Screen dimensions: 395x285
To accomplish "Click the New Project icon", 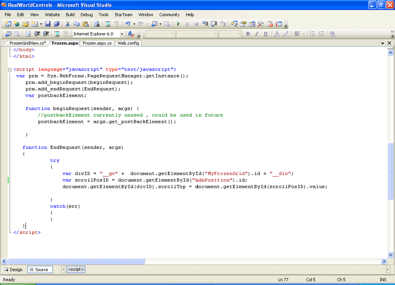I will pyautogui.click(x=8, y=24).
